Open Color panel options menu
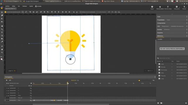 [187, 17]
